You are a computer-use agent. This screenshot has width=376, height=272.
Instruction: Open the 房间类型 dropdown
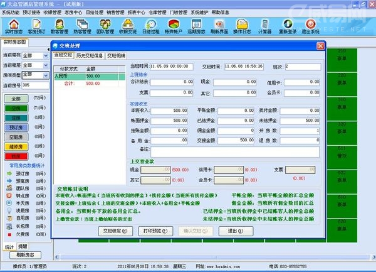(45, 75)
